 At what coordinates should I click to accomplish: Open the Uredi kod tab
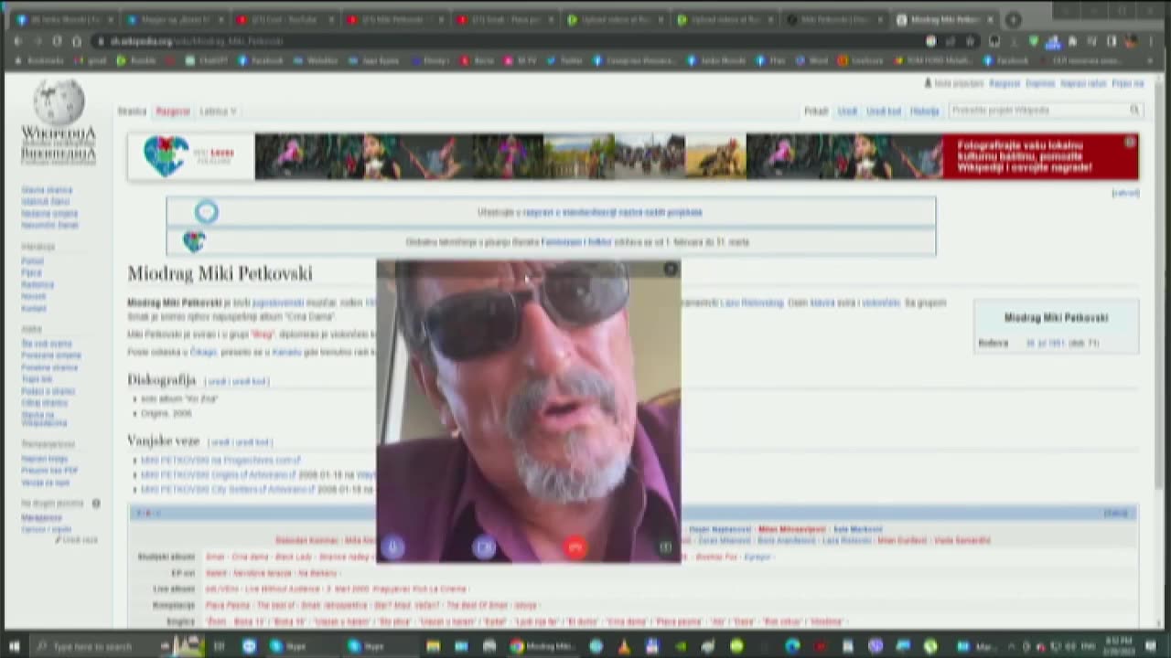pyautogui.click(x=884, y=111)
